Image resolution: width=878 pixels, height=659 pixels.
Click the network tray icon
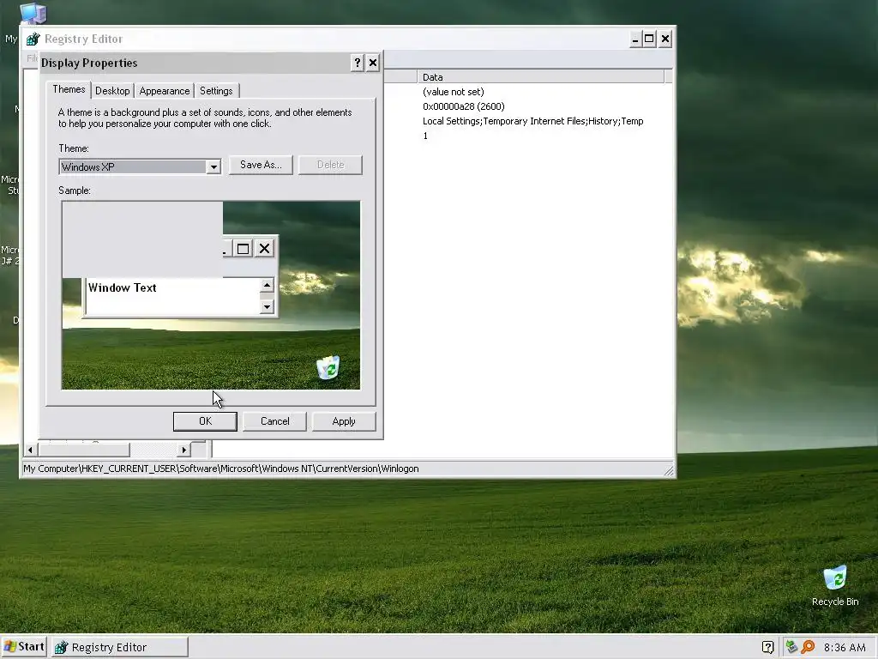791,647
